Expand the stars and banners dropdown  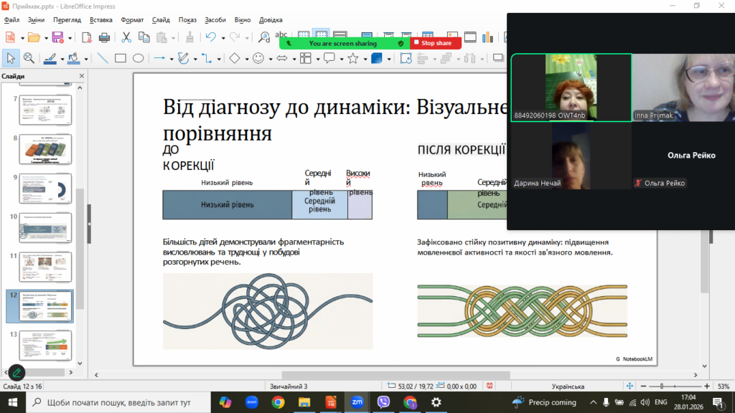click(364, 58)
